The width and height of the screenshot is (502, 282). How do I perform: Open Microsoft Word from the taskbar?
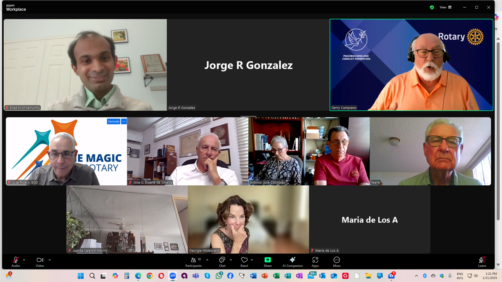click(253, 276)
